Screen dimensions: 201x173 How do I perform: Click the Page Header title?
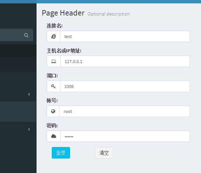click(x=63, y=13)
